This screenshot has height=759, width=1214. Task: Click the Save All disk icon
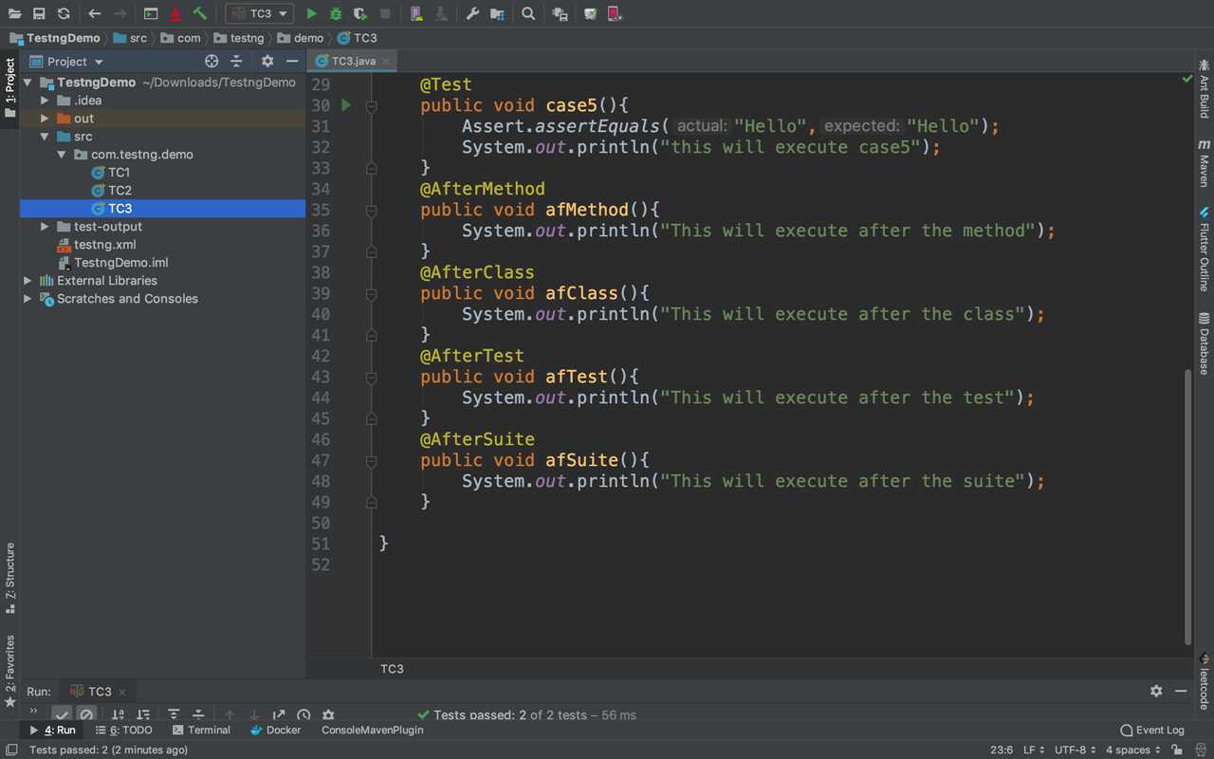click(x=39, y=13)
